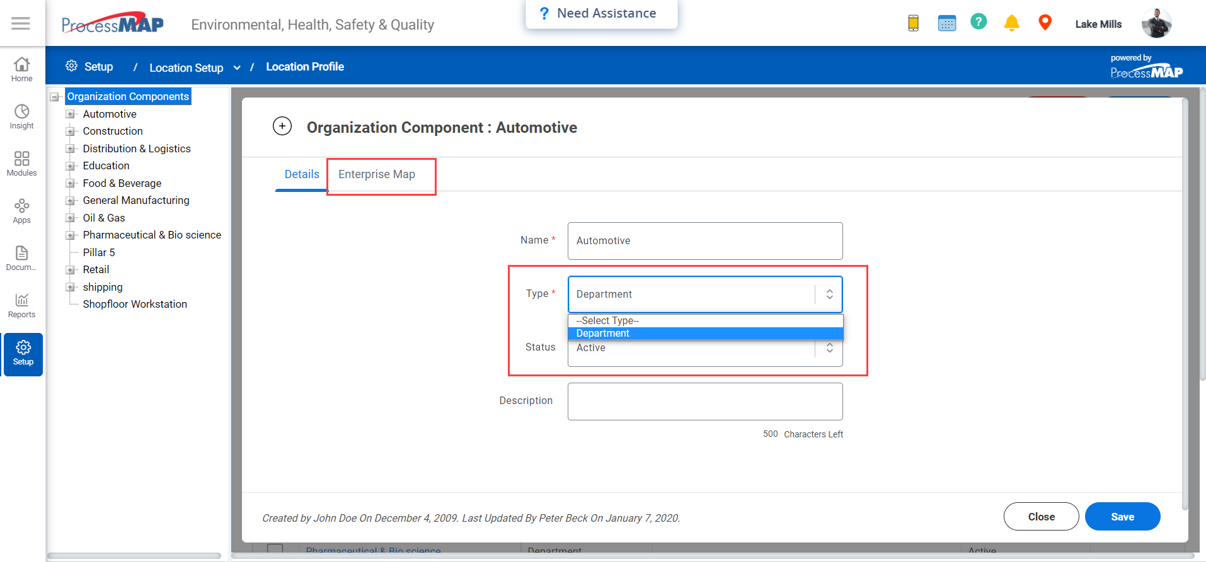The image size is (1206, 562).
Task: Expand the Distribution & Logistics node
Action: tap(71, 149)
